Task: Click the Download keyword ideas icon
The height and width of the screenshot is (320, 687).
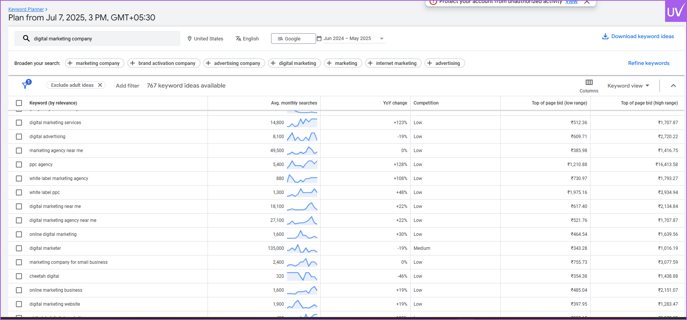Action: tap(605, 36)
